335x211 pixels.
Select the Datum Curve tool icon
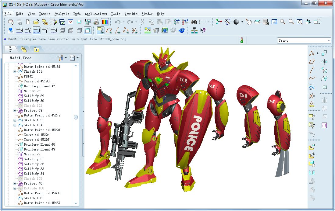[x=312, y=79]
